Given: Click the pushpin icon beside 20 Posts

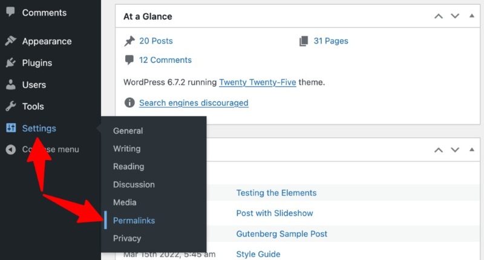Looking at the screenshot, I should point(129,41).
